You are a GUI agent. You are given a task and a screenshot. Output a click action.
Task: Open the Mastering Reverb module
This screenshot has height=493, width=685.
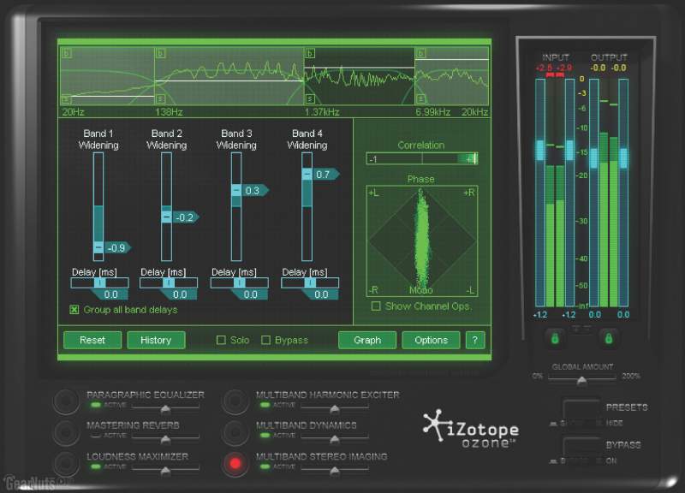click(x=66, y=432)
